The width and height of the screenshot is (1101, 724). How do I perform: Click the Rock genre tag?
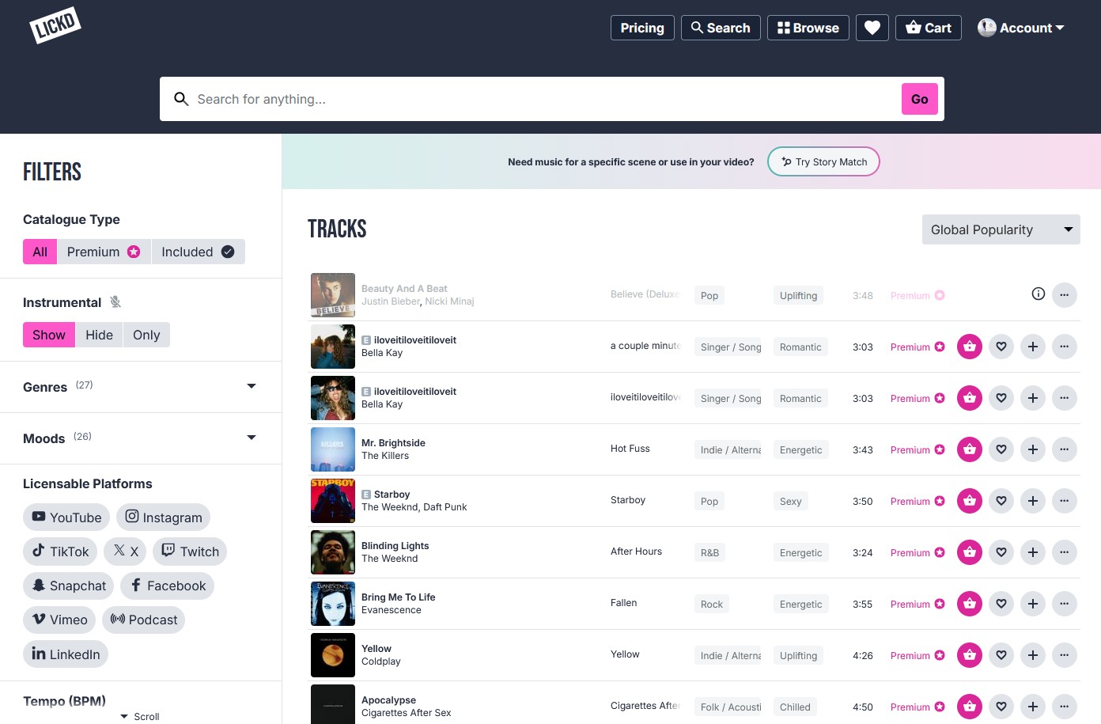pyautogui.click(x=712, y=605)
